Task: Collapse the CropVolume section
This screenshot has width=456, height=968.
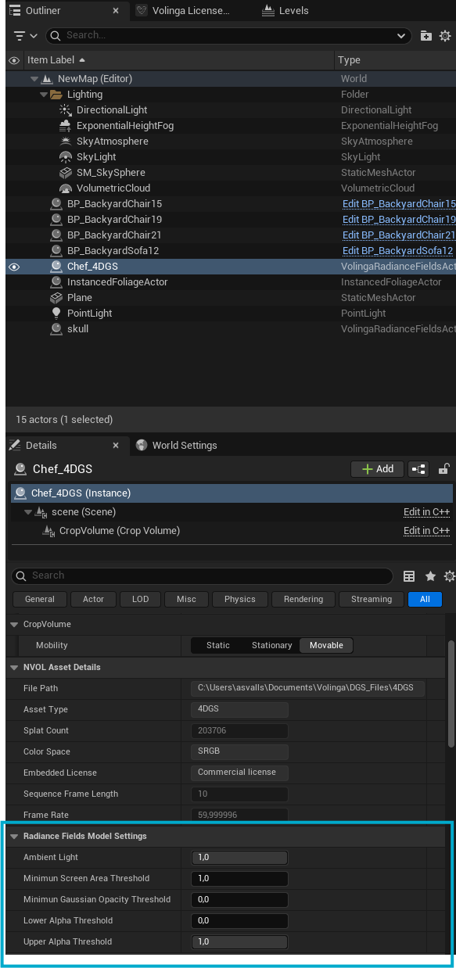Action: click(15, 625)
